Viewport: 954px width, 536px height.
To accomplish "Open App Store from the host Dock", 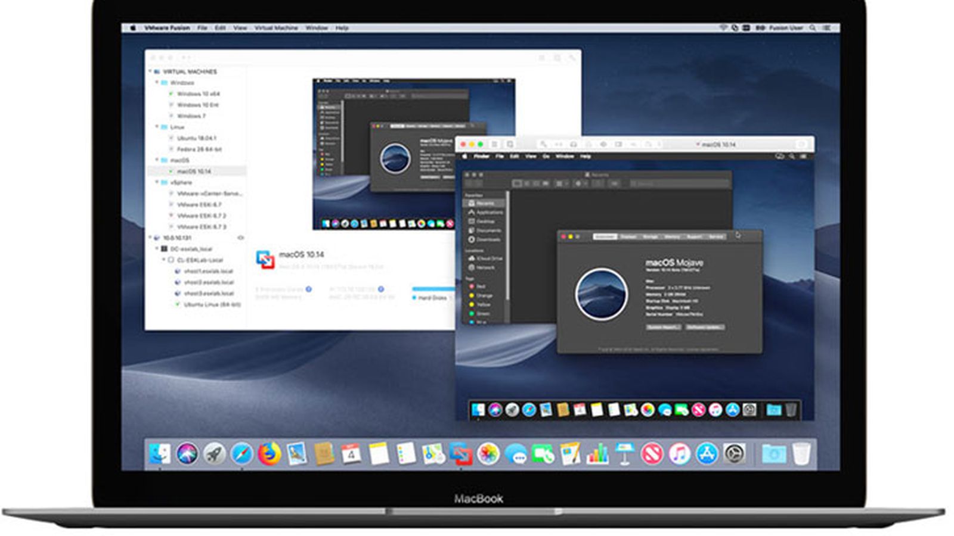I will pos(707,454).
